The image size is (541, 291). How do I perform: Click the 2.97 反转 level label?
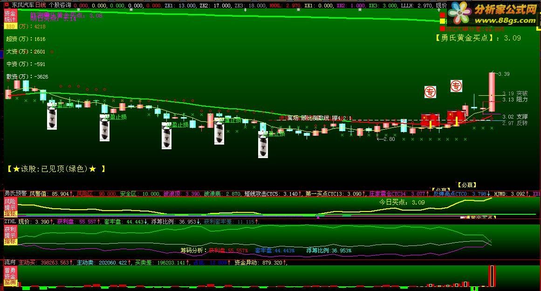(x=515, y=123)
